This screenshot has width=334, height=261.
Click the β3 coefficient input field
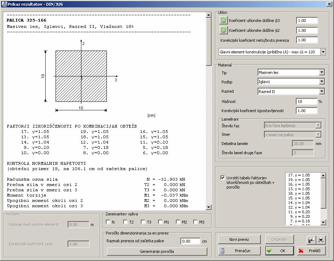click(307, 21)
